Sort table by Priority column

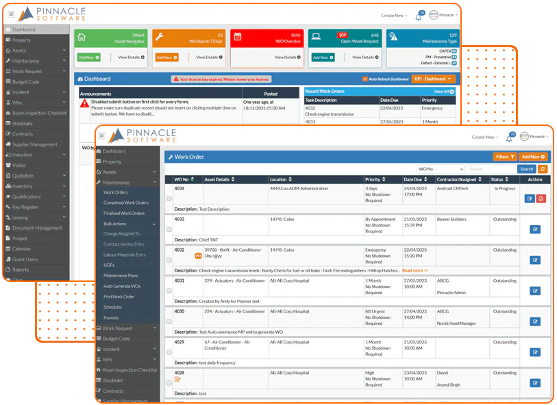(x=375, y=179)
